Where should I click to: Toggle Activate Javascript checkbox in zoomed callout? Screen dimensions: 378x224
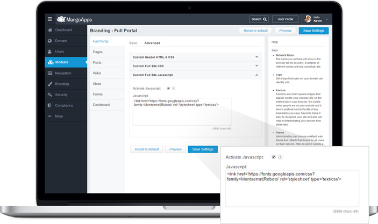[x=274, y=157]
